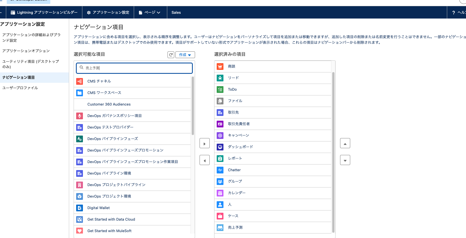This screenshot has width=466, height=238.
Task: Open the アプリケーション設定 tab in header
Action: coord(108,12)
